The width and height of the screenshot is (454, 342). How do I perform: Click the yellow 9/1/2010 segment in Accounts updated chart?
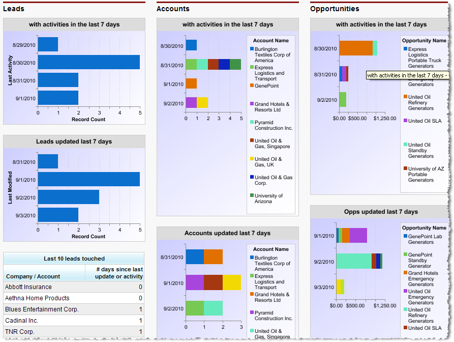tap(231, 282)
